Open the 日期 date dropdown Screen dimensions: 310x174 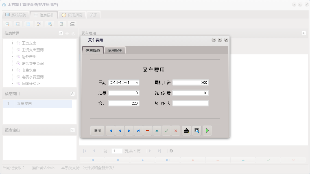pyautogui.click(x=137, y=83)
